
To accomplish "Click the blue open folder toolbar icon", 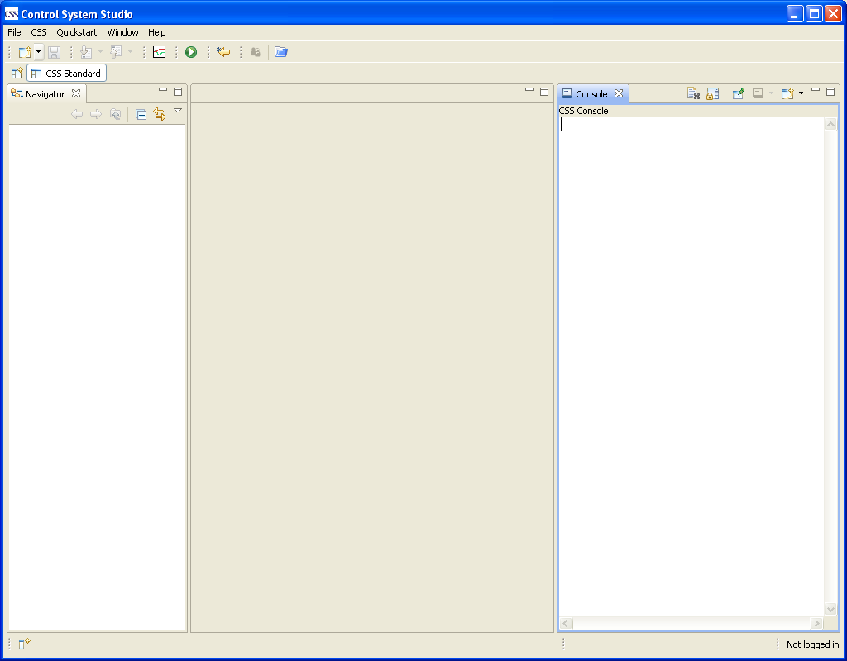I will click(281, 52).
